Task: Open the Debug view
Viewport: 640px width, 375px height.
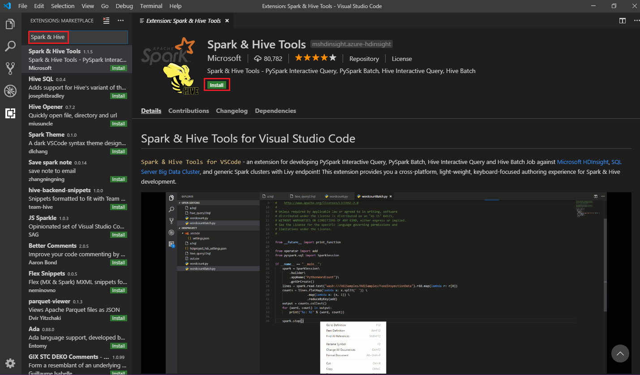Action: [10, 91]
